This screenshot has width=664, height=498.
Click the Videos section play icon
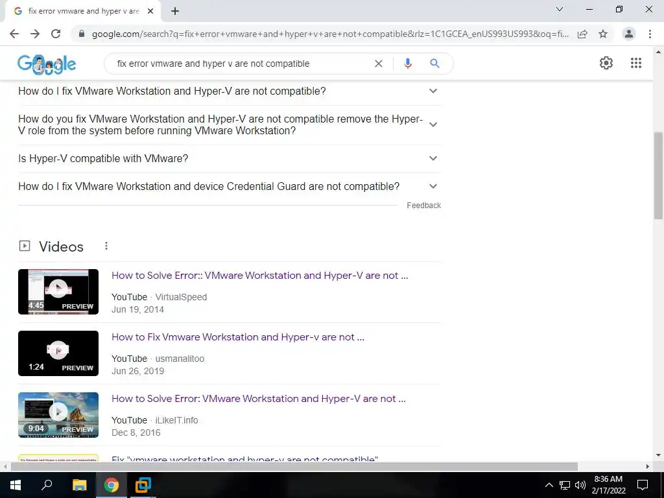tap(25, 246)
